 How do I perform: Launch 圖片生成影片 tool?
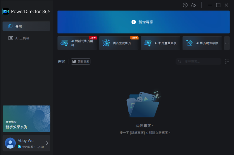(119, 43)
